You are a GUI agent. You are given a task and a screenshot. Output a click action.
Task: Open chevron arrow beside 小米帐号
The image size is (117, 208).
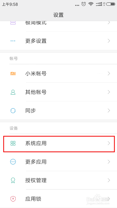[x=109, y=74]
